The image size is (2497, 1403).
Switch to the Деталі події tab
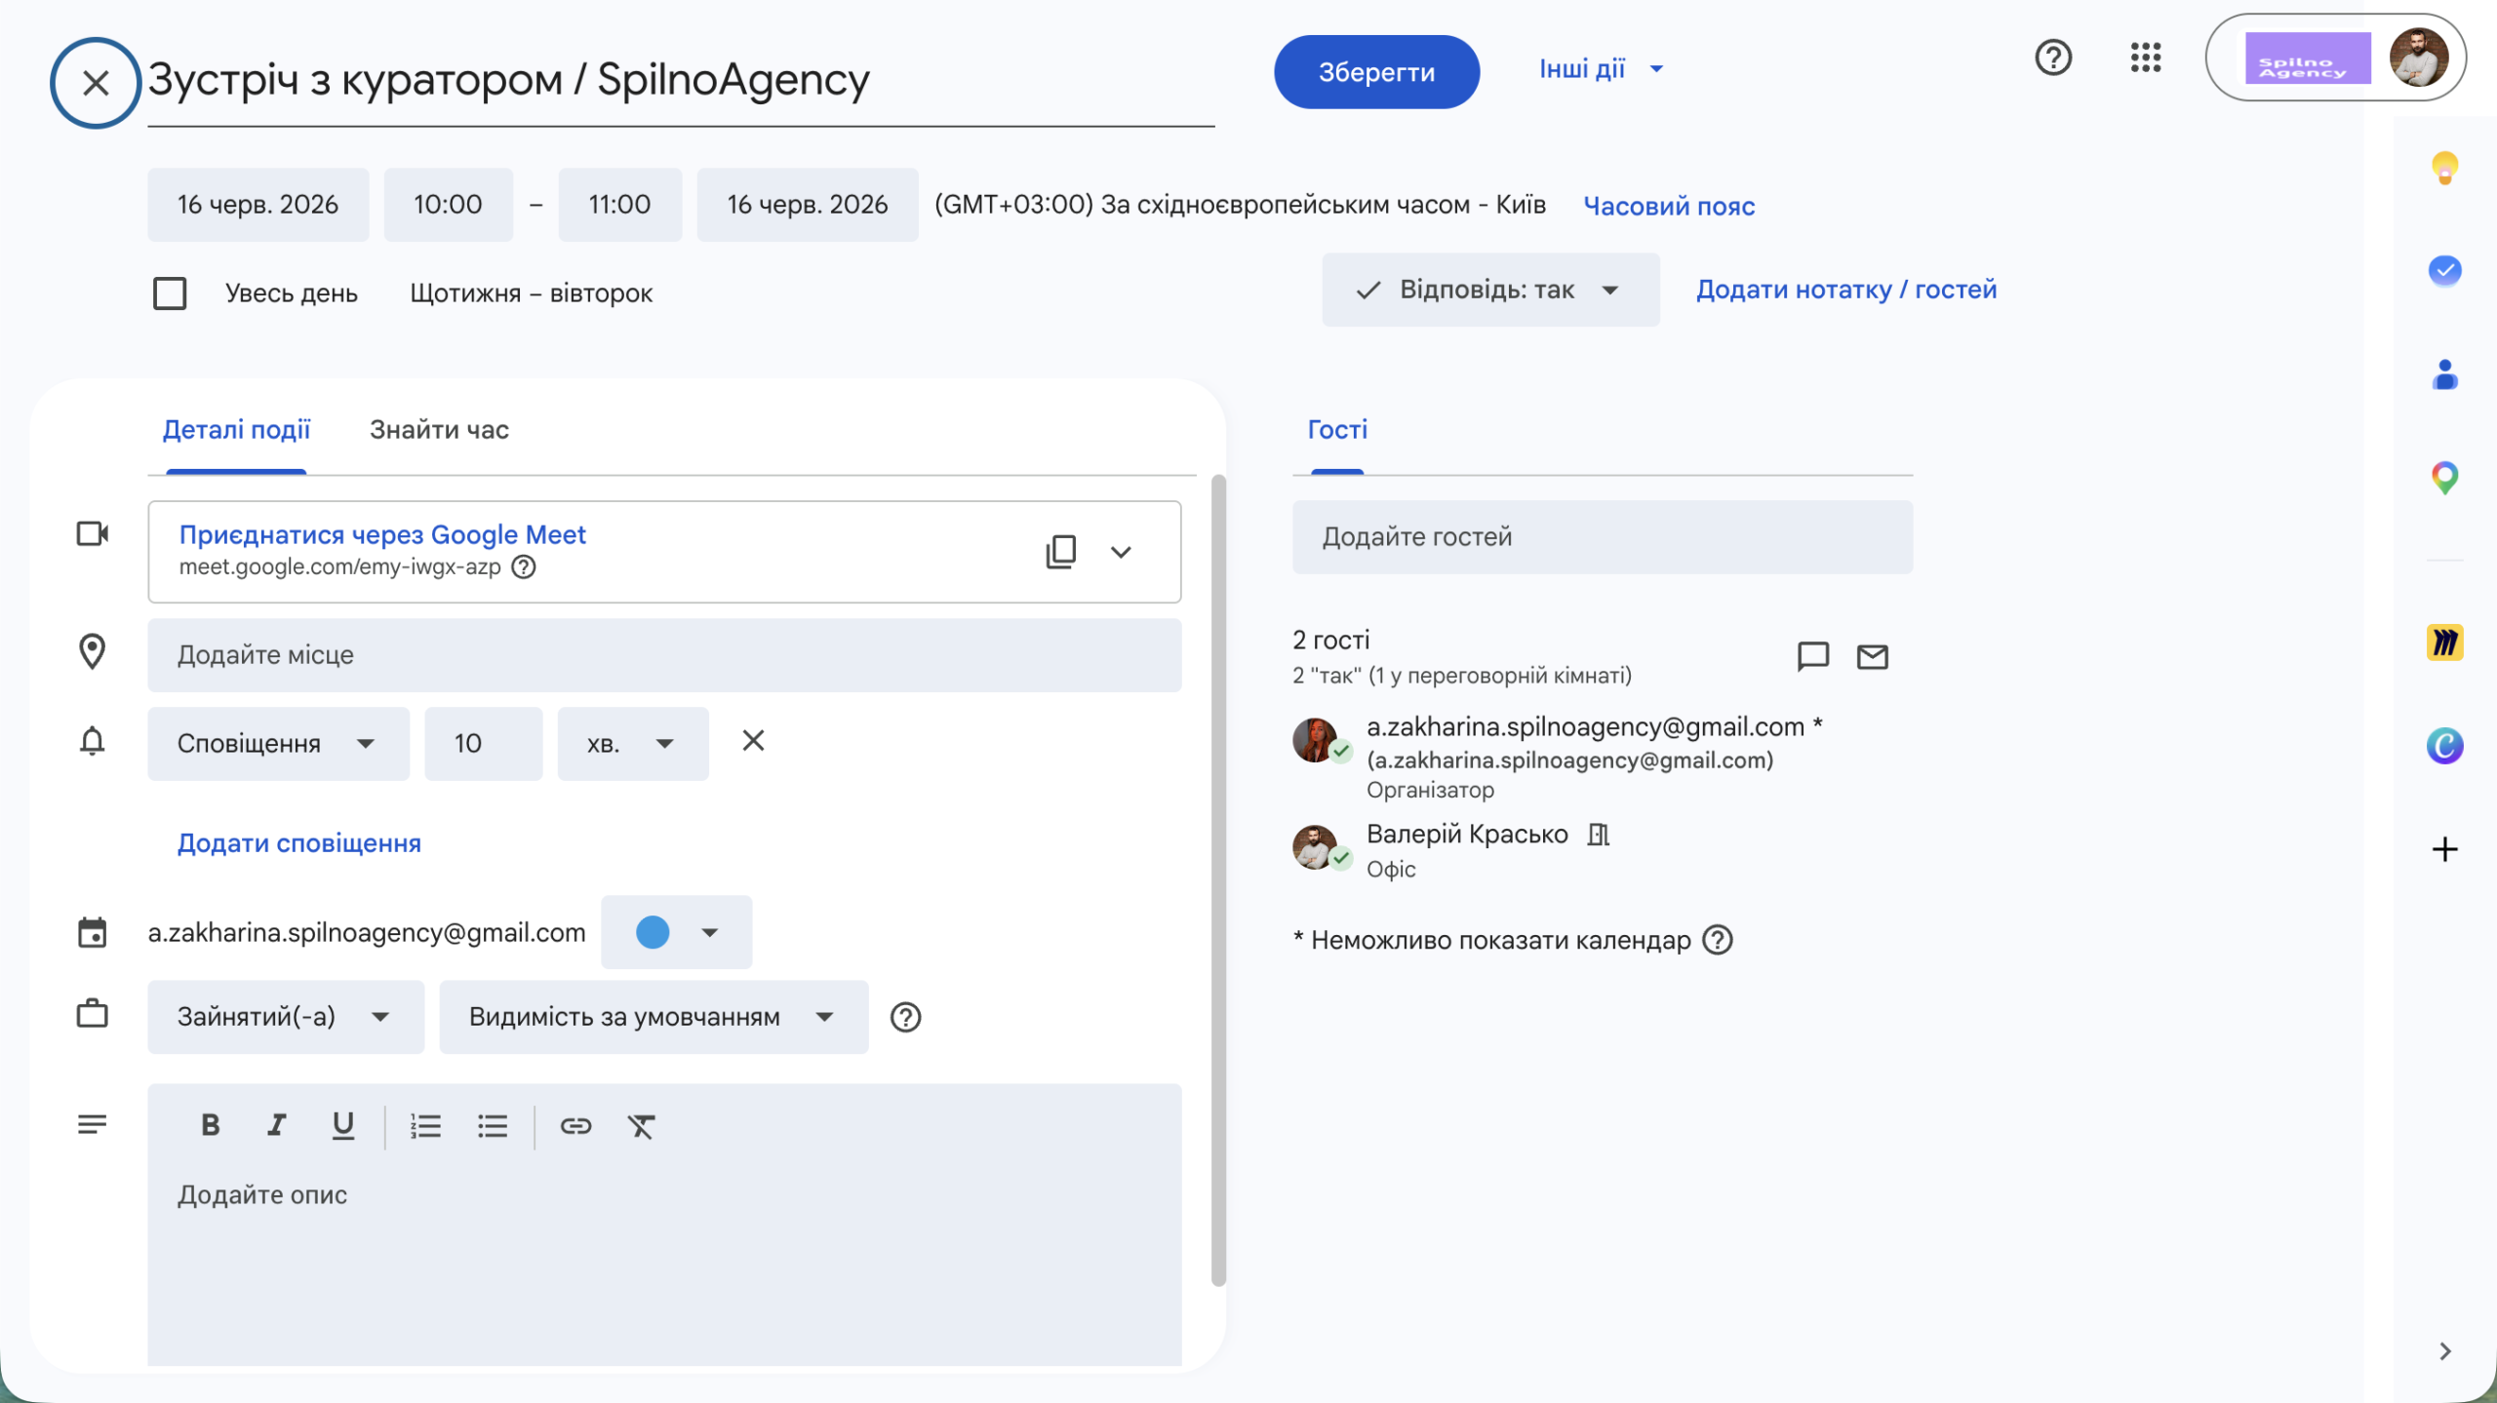coord(236,430)
